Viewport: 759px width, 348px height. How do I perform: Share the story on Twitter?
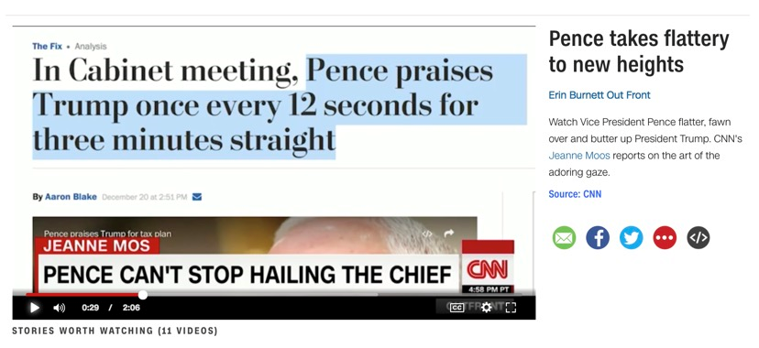point(632,238)
